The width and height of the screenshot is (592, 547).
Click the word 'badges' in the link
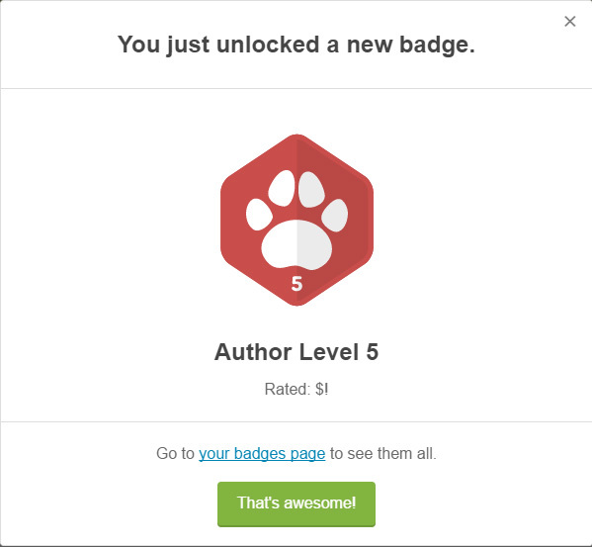tap(259, 454)
